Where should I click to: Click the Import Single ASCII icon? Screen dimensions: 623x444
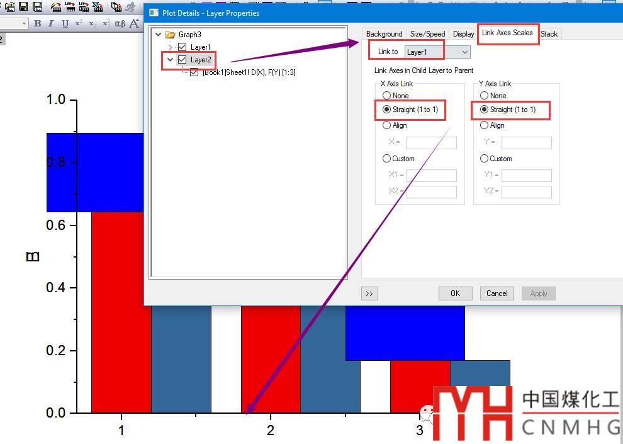coord(70,7)
